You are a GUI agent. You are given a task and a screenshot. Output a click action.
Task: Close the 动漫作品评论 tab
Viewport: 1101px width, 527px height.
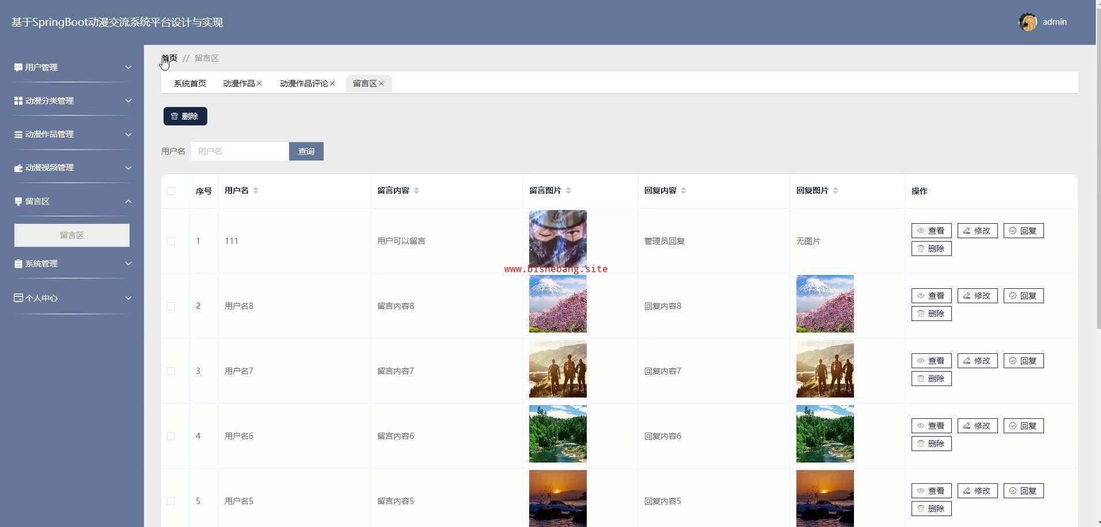click(332, 83)
